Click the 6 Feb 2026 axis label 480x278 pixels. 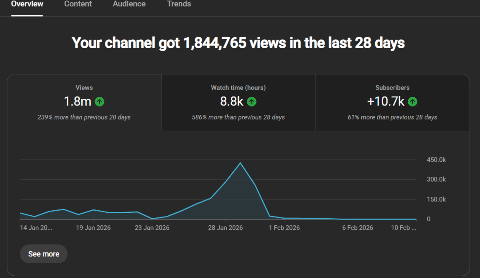click(358, 228)
